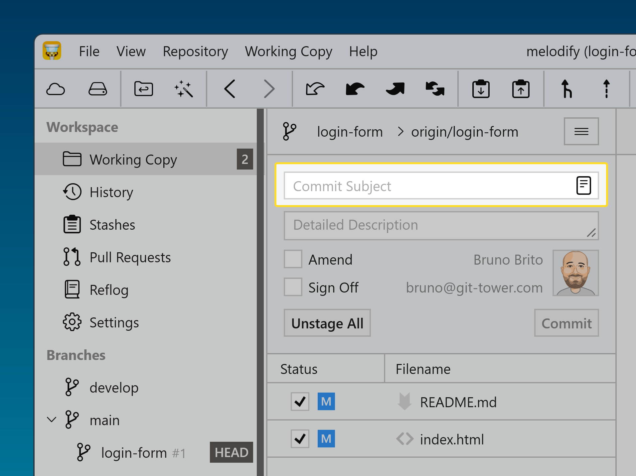This screenshot has height=476, width=636.
Task: Click the Pull toolbar icon
Action: (x=354, y=89)
